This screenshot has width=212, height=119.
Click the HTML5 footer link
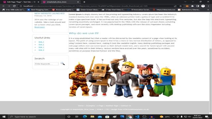click(x=100, y=109)
